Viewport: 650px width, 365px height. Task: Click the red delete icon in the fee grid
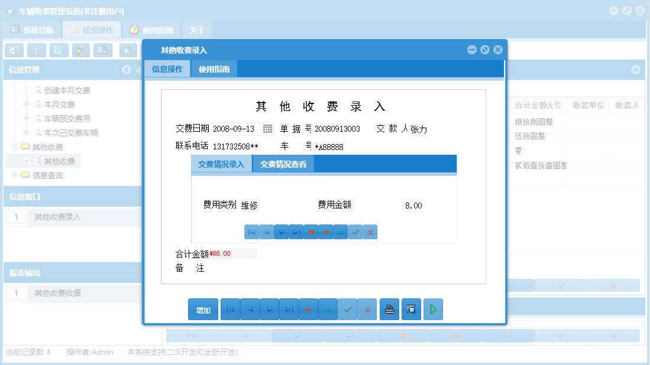coord(326,232)
